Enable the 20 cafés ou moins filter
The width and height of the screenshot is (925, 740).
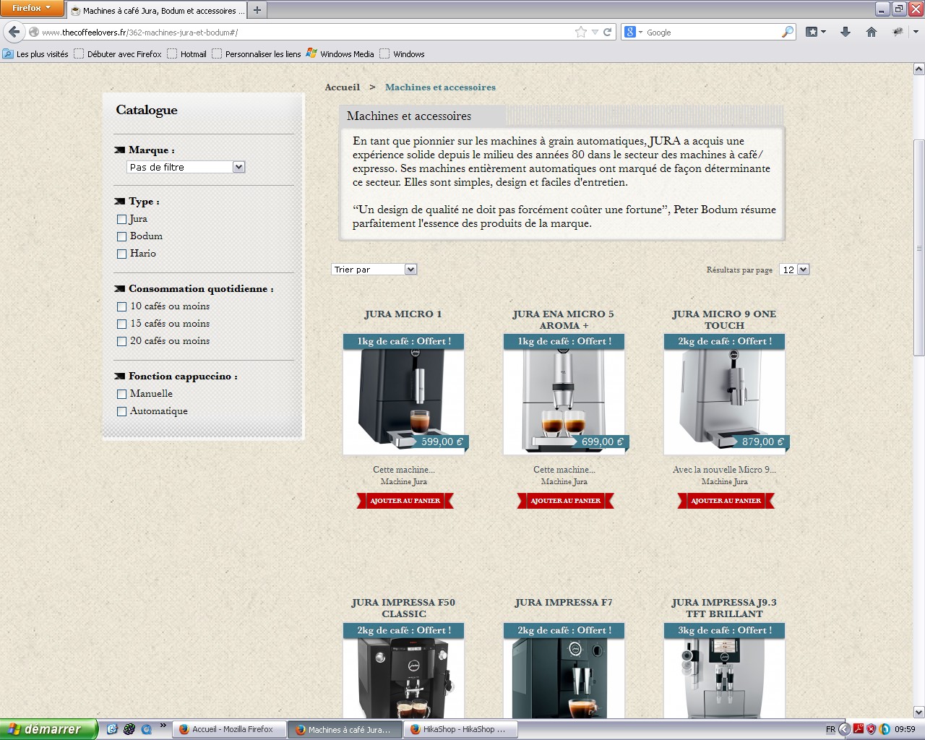(x=121, y=341)
